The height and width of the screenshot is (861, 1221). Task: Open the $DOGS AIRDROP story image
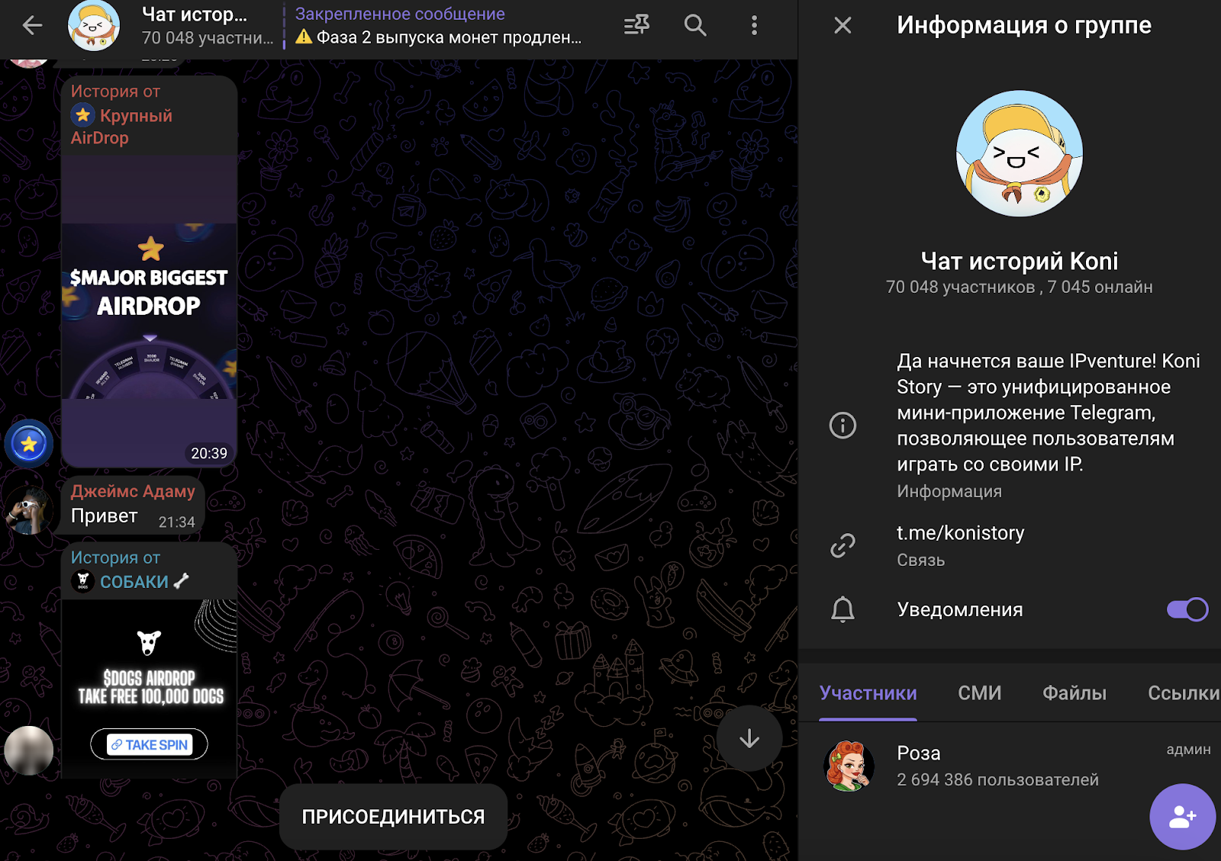coord(149,689)
